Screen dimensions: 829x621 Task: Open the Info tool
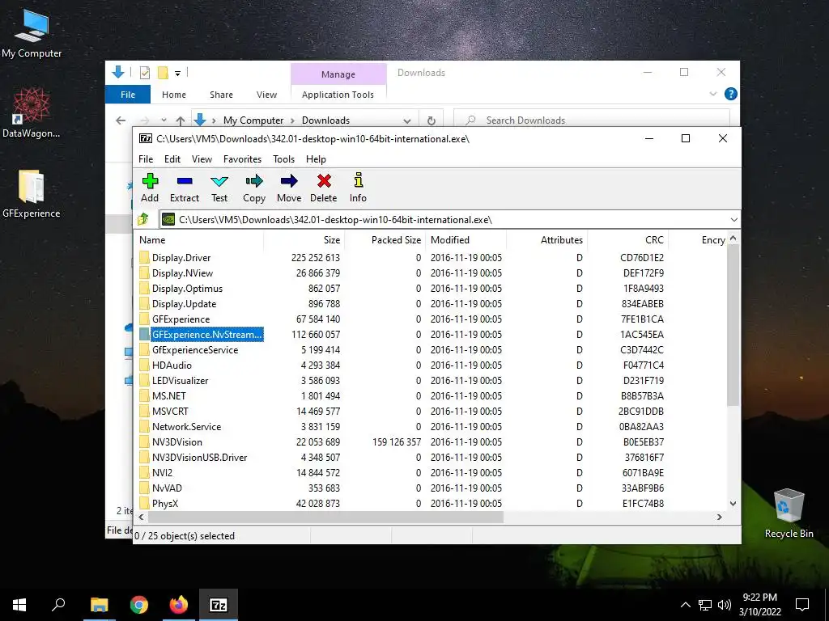point(358,188)
